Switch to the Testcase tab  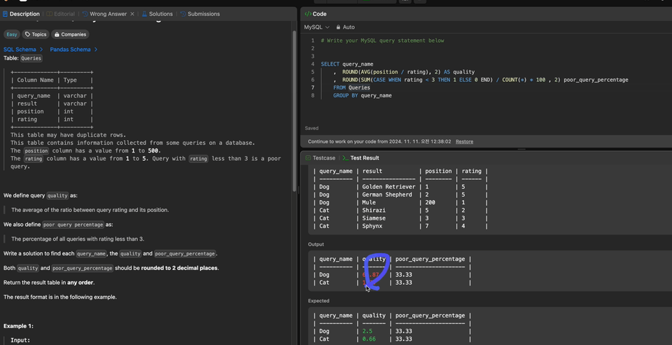320,157
